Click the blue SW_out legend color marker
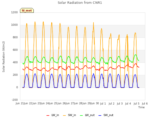Image resolution: width=160 pixels, height=120 pixels. tap(100, 115)
